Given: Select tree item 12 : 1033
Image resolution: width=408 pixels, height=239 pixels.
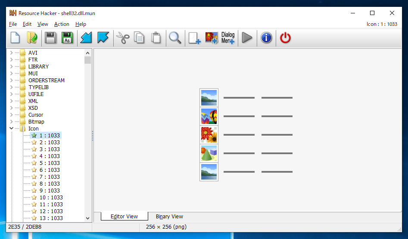Looking at the screenshot, I should click(x=51, y=211).
